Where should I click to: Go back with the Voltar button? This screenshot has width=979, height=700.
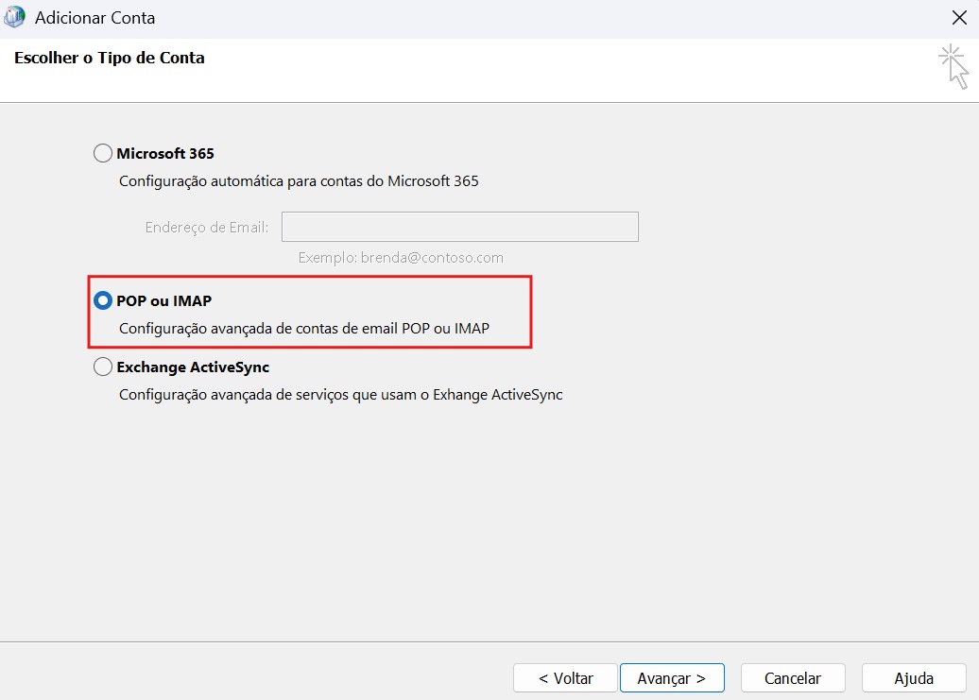pos(565,678)
